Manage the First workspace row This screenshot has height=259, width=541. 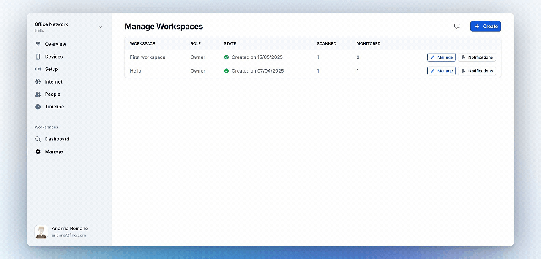pyautogui.click(x=441, y=57)
